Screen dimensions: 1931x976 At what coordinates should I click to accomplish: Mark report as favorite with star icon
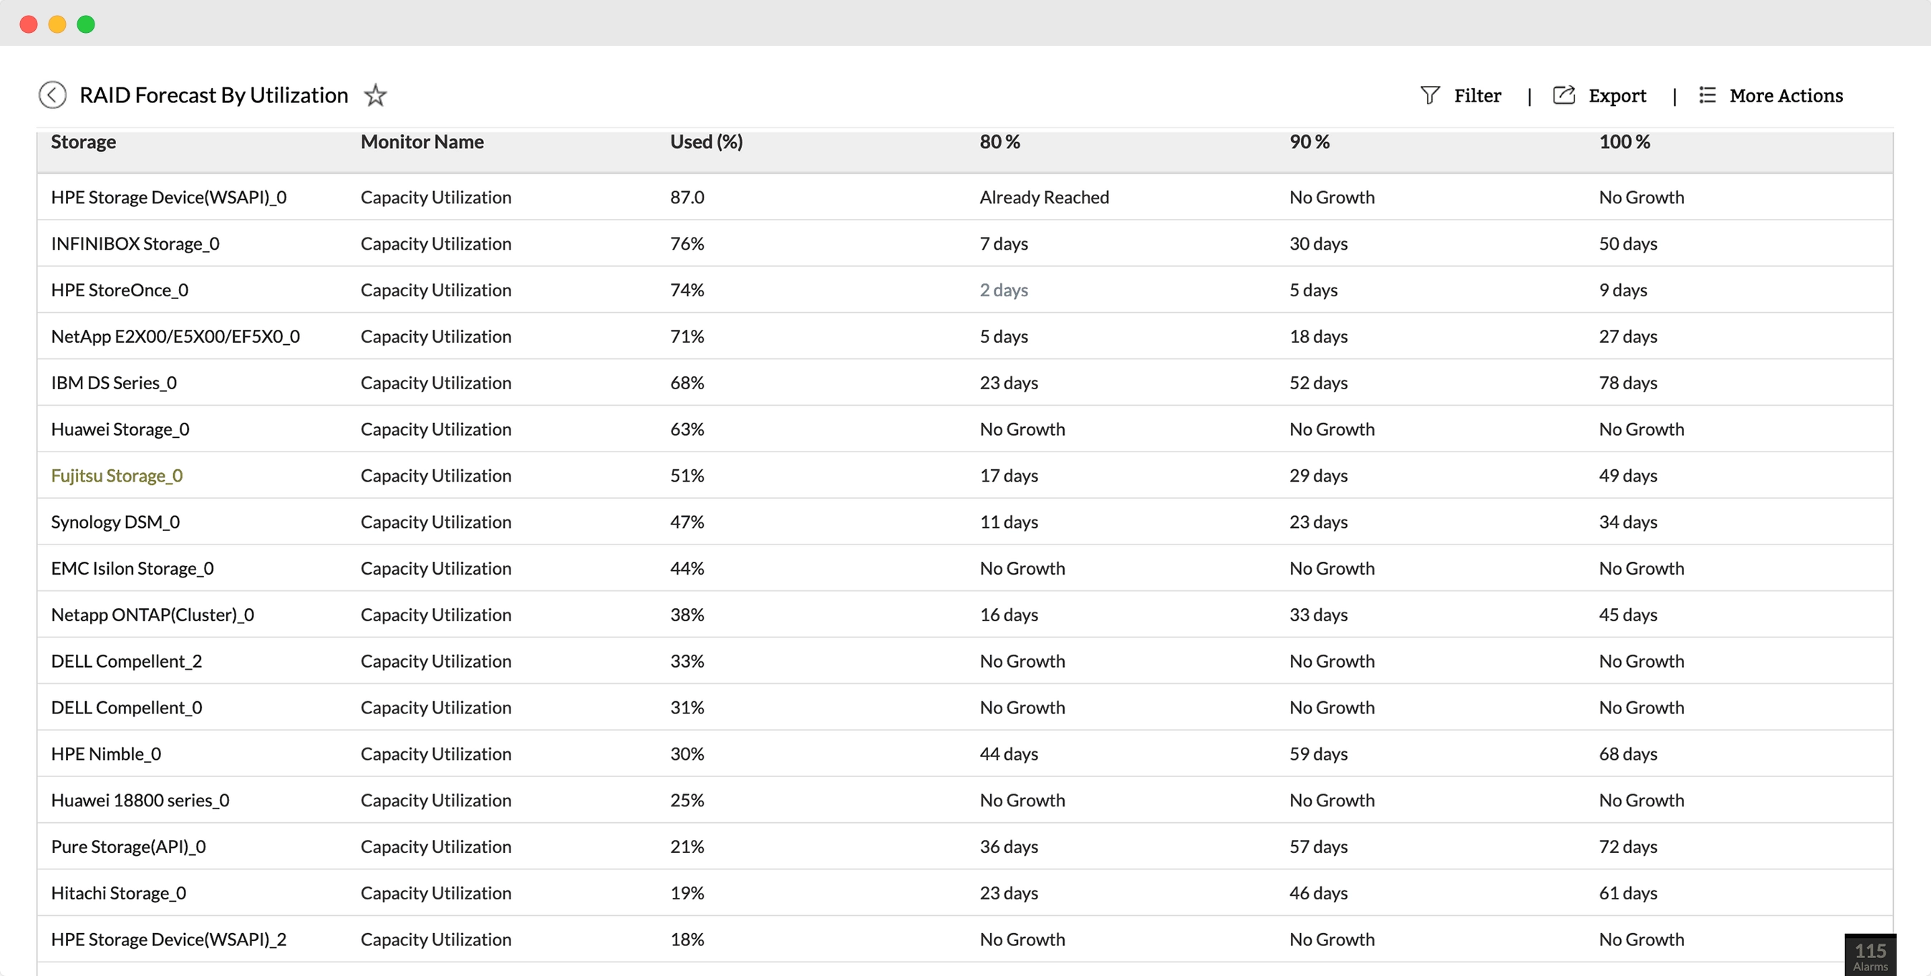pos(374,95)
